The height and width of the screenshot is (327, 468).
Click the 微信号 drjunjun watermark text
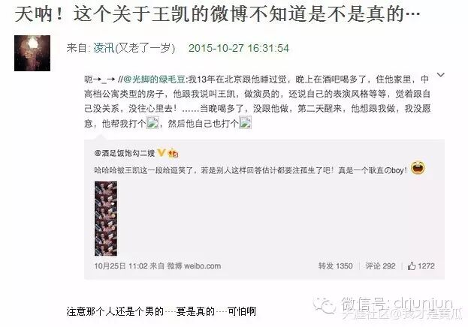(x=397, y=304)
